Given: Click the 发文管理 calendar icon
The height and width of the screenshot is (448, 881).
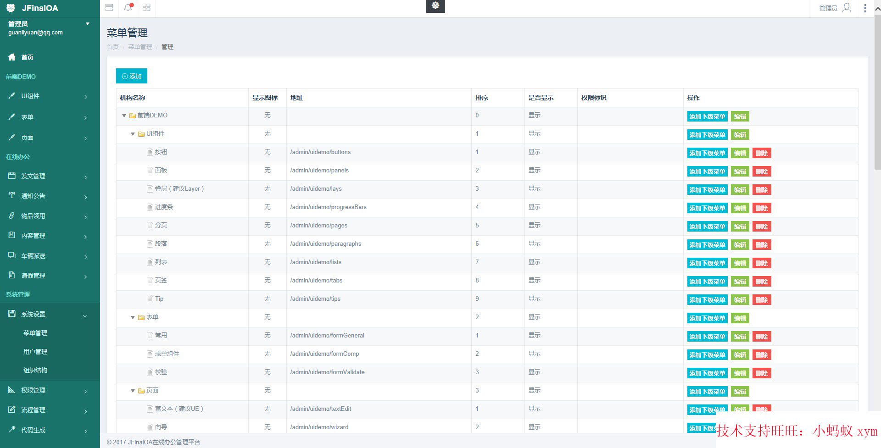Looking at the screenshot, I should point(12,176).
